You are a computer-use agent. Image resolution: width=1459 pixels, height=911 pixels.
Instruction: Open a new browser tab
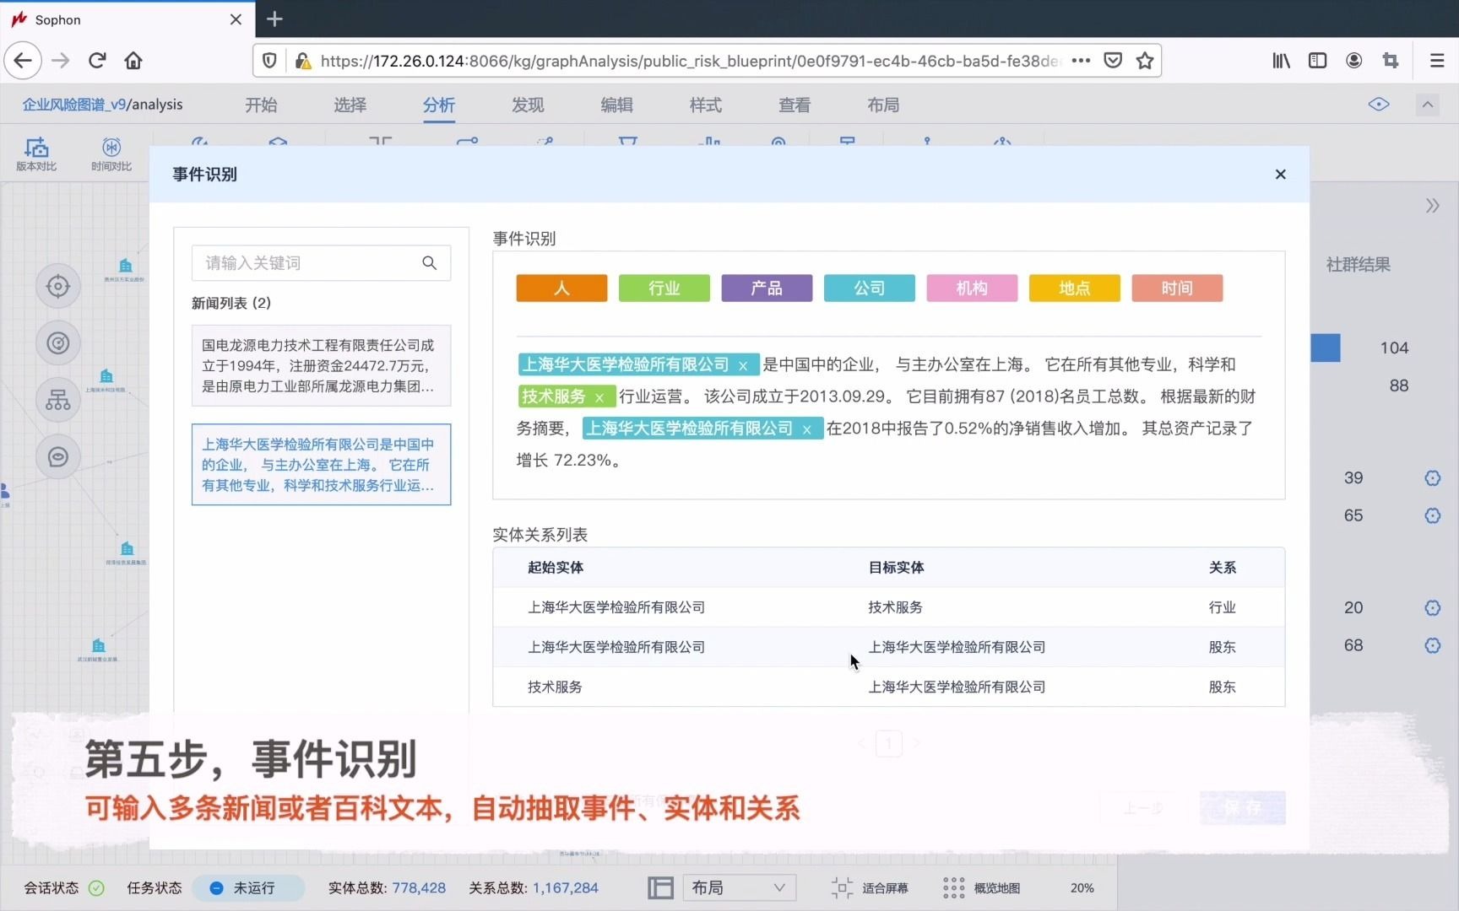[274, 19]
